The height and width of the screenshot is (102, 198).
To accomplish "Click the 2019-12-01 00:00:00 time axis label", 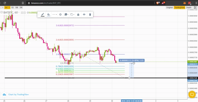I will (x=131, y=101).
